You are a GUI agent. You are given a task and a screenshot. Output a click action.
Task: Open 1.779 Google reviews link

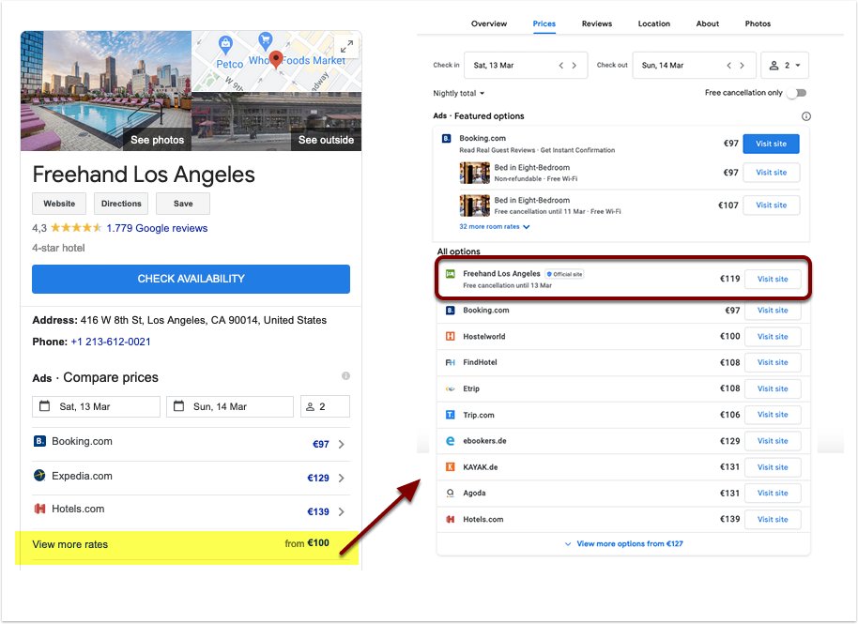[157, 228]
